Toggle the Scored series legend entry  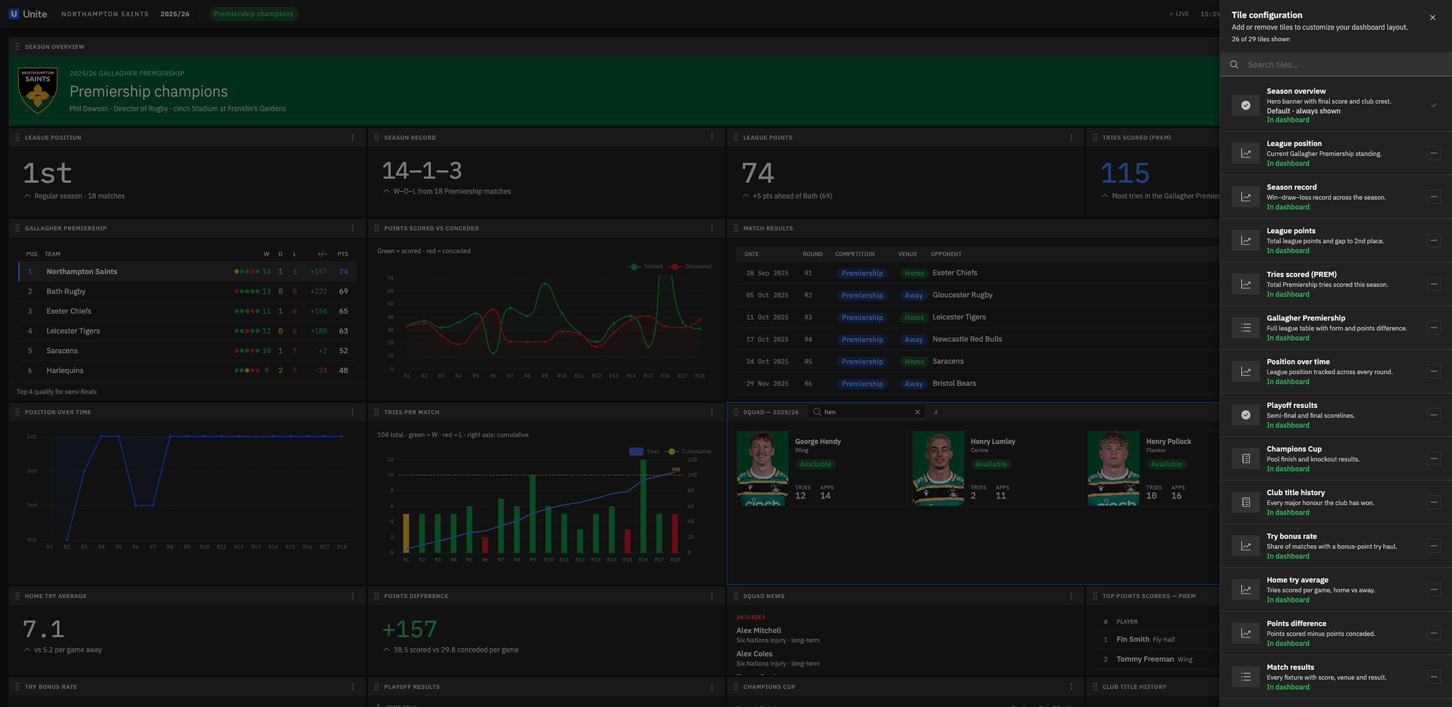pos(645,266)
